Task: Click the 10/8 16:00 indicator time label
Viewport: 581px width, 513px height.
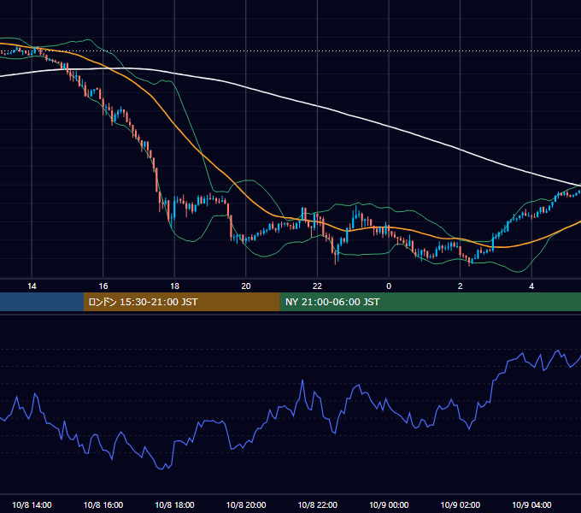Action: tap(103, 504)
